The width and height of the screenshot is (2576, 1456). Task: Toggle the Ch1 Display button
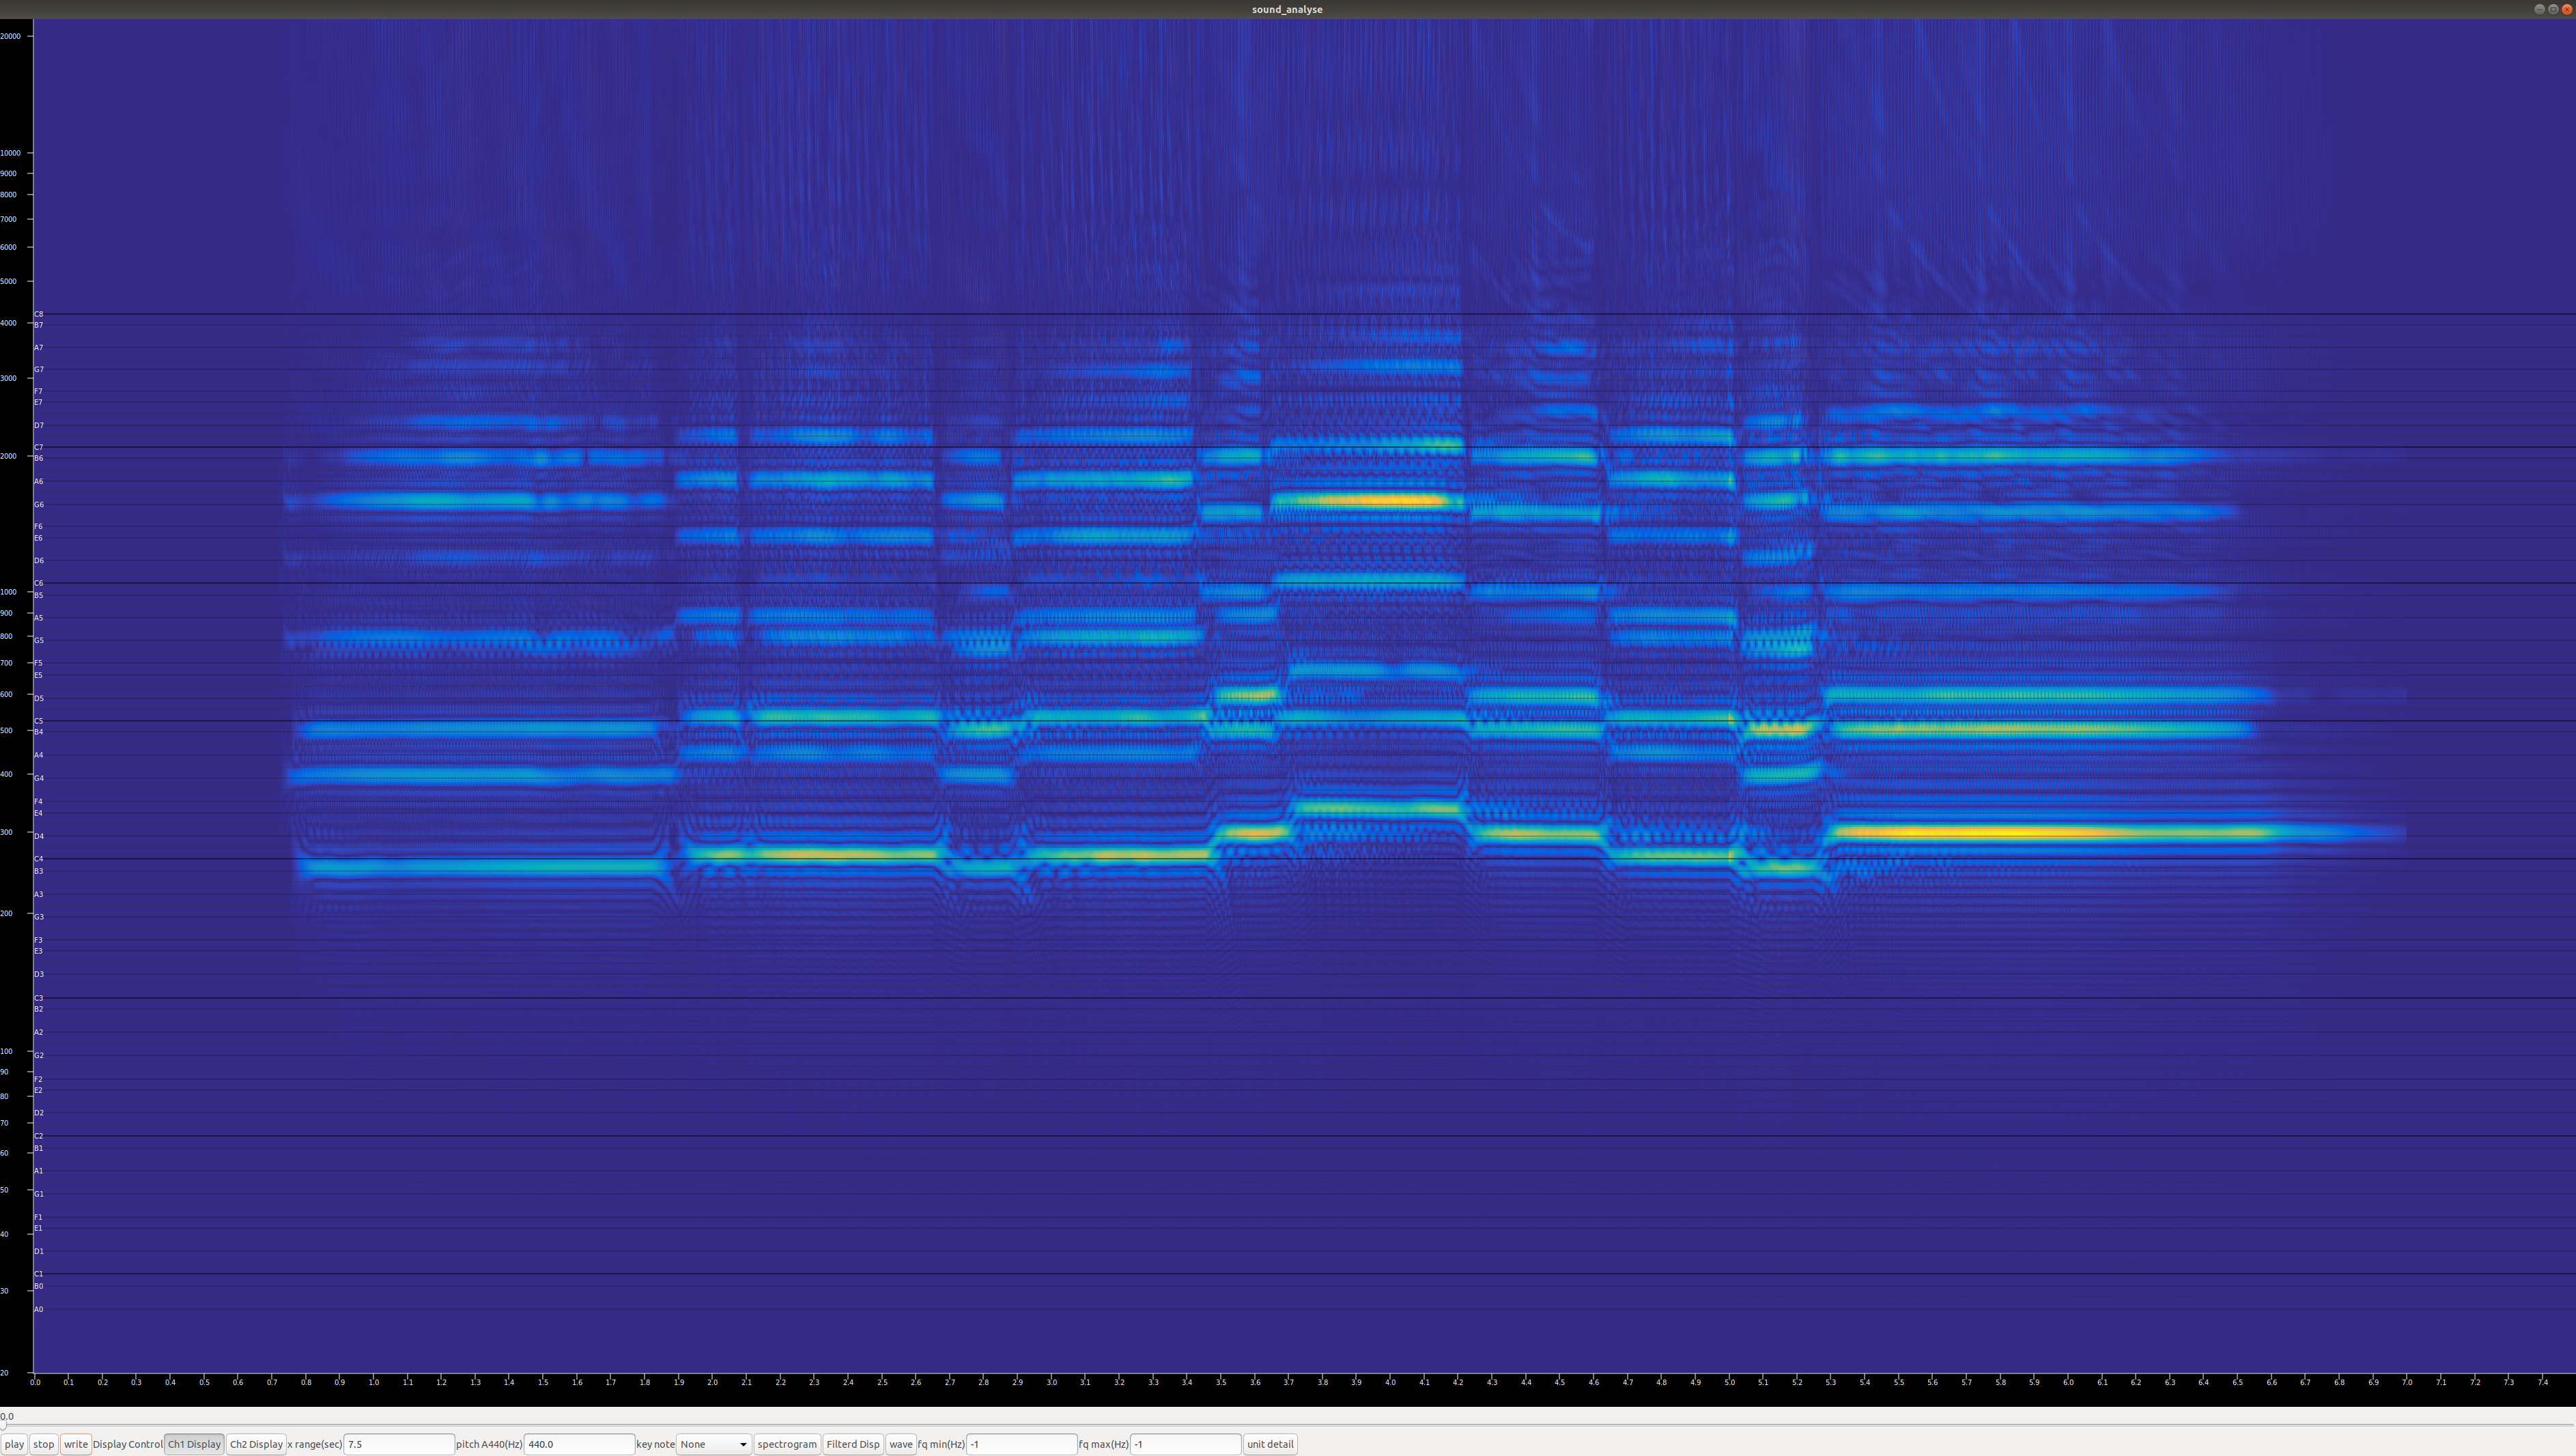point(194,1444)
